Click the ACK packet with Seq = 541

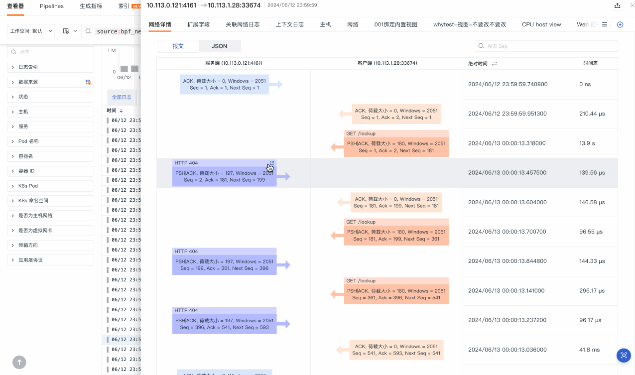pos(396,350)
